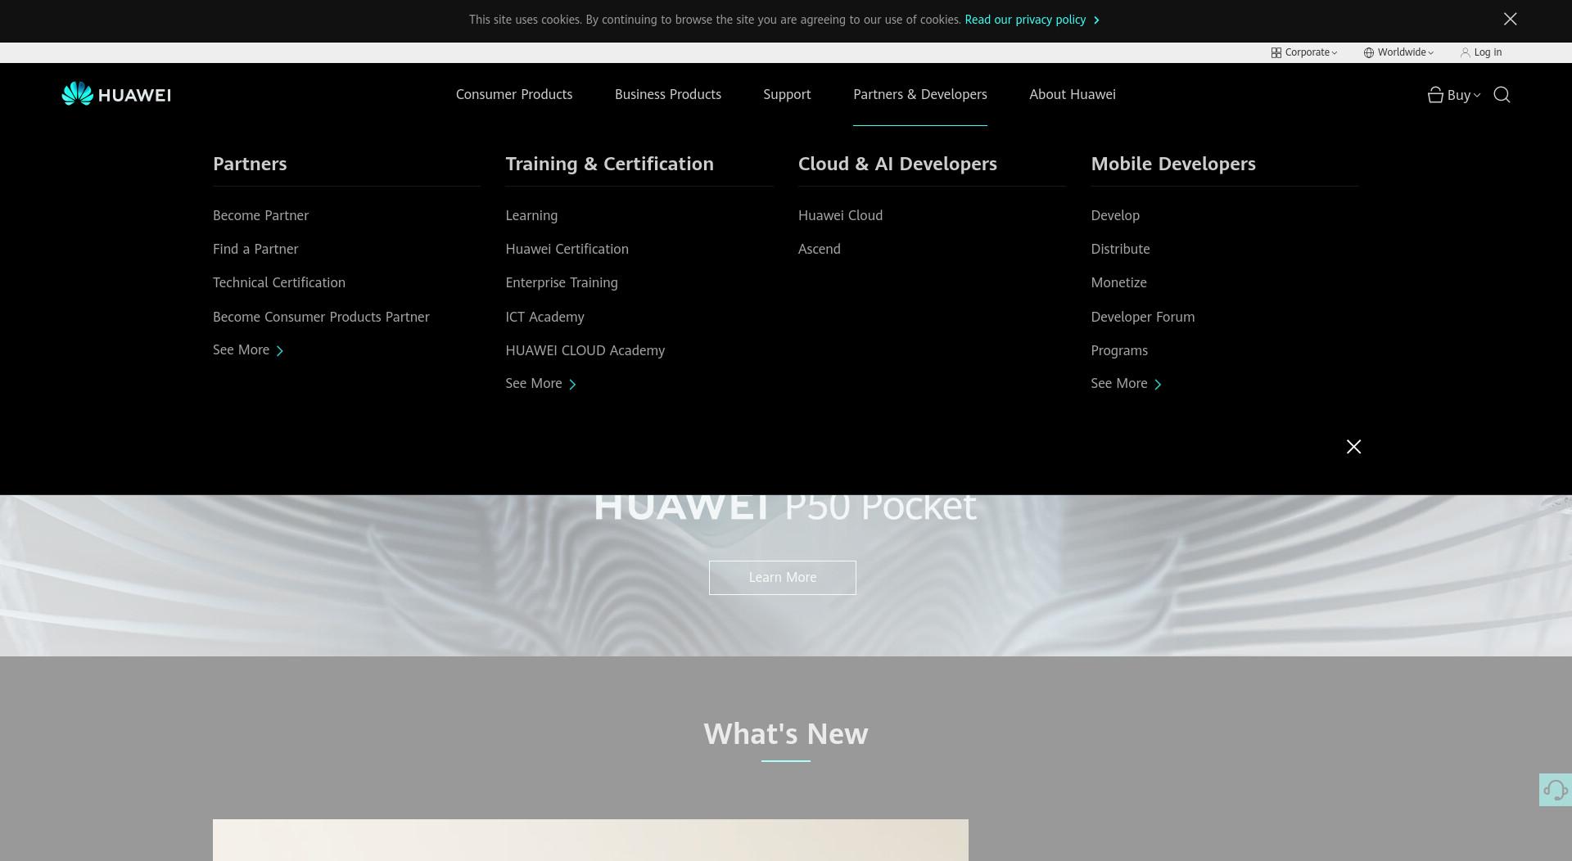This screenshot has height=861, width=1572.
Task: Click See More under Partners
Action: tap(248, 350)
